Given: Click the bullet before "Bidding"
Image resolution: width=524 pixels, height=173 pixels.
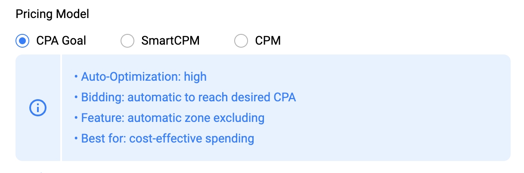Looking at the screenshot, I should [76, 97].
